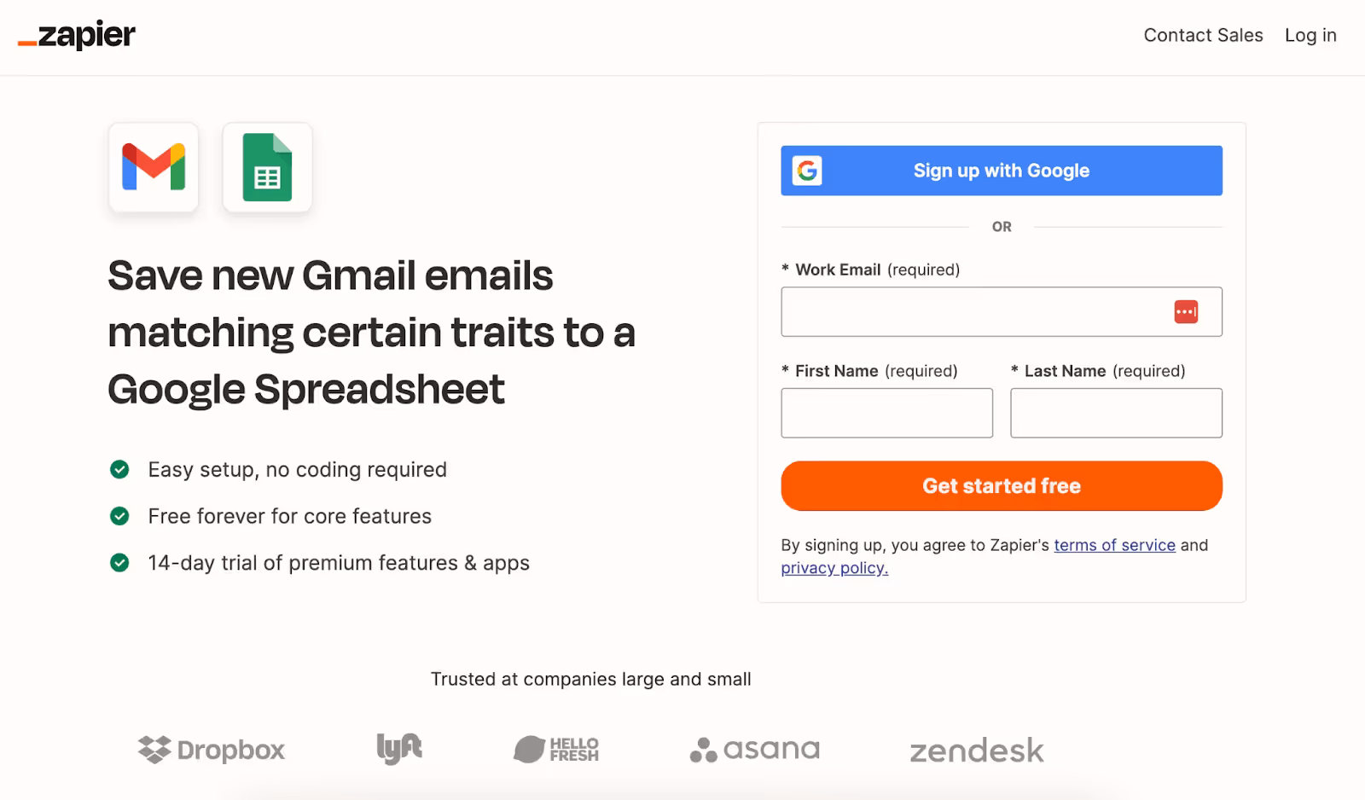Viewport: 1365px width, 800px height.
Task: Click the Asana logo
Action: click(x=755, y=750)
